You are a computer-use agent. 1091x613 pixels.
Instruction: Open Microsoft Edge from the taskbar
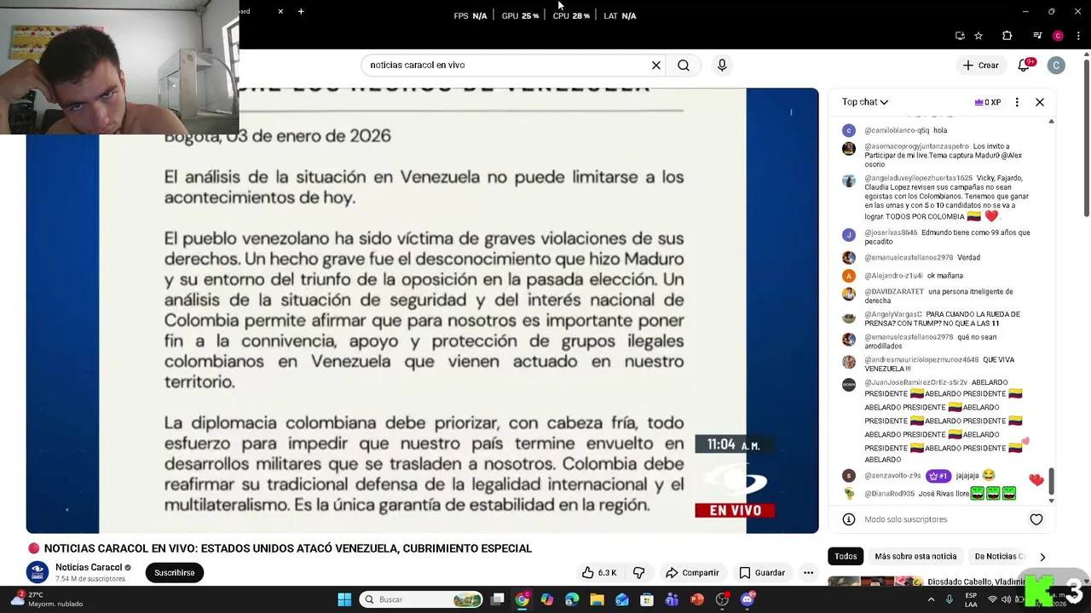[572, 599]
